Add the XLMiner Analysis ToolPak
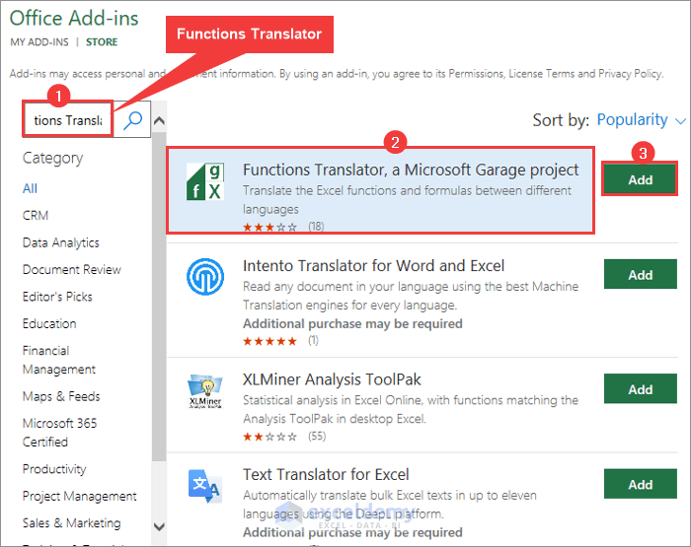691x547 pixels. pos(640,389)
